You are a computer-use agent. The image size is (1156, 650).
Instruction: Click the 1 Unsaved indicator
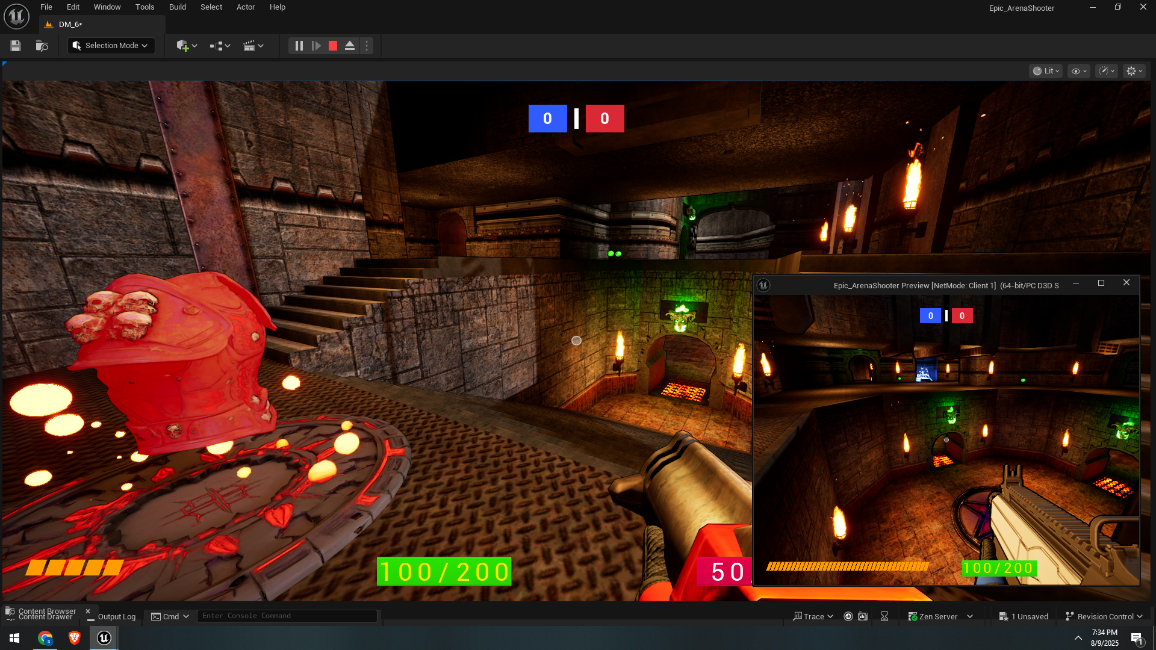[x=1024, y=616]
